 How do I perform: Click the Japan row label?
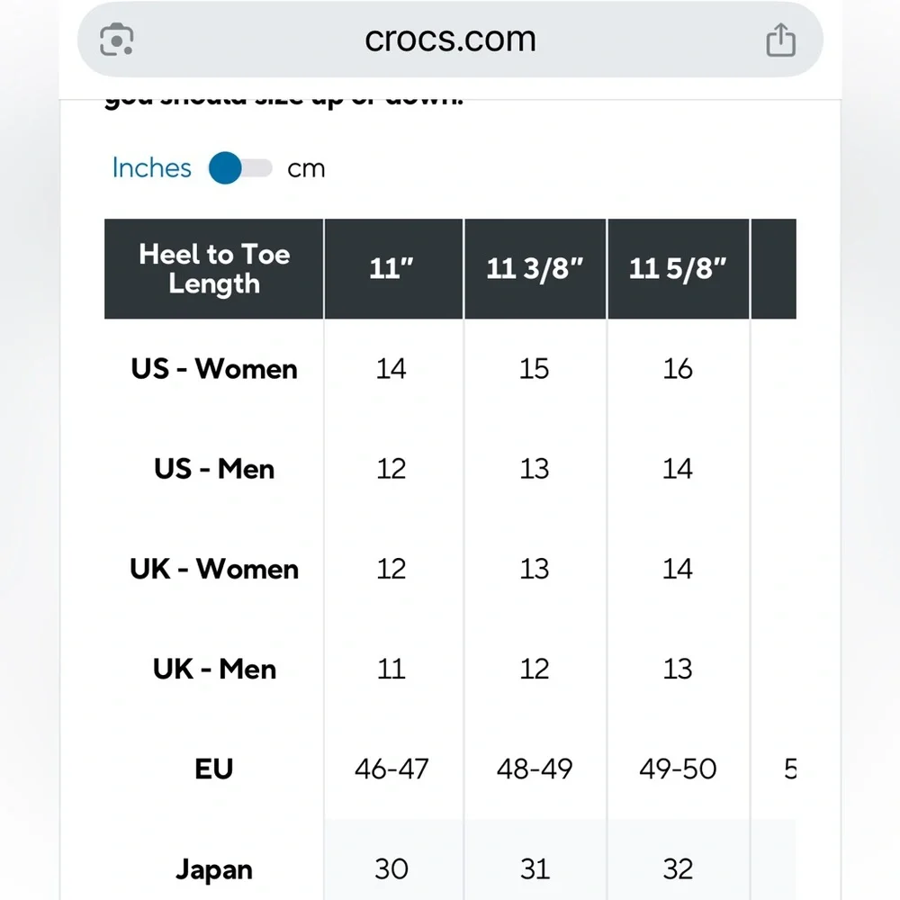[214, 869]
